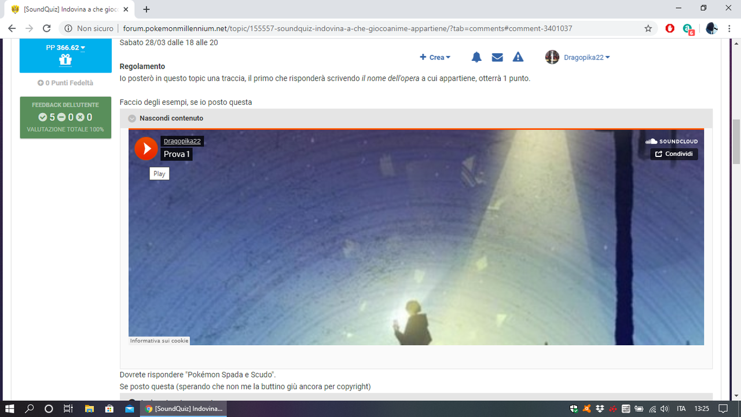The width and height of the screenshot is (741, 417).
Task: Open Chrome's three-dot menu
Action: 728,27
